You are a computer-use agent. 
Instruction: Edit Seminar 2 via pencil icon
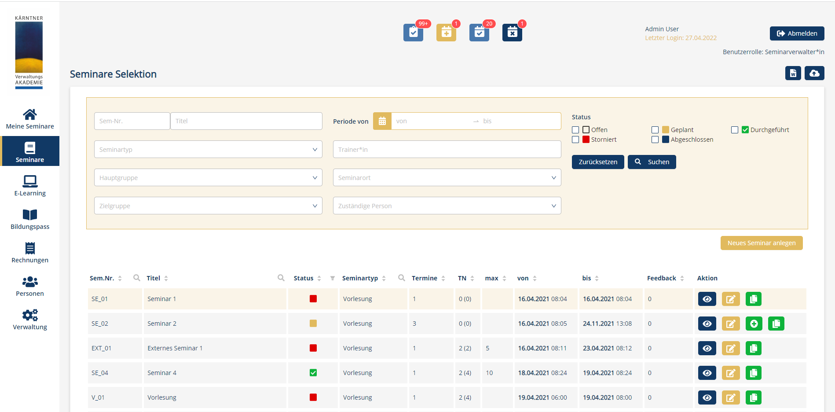point(730,324)
